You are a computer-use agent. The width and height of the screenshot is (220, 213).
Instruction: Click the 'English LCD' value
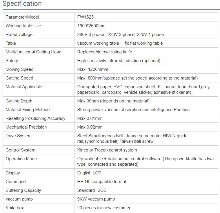[89, 173]
